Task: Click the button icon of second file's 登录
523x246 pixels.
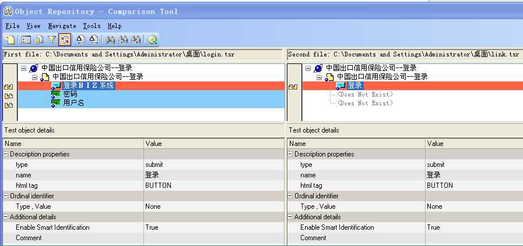Action: click(x=341, y=86)
